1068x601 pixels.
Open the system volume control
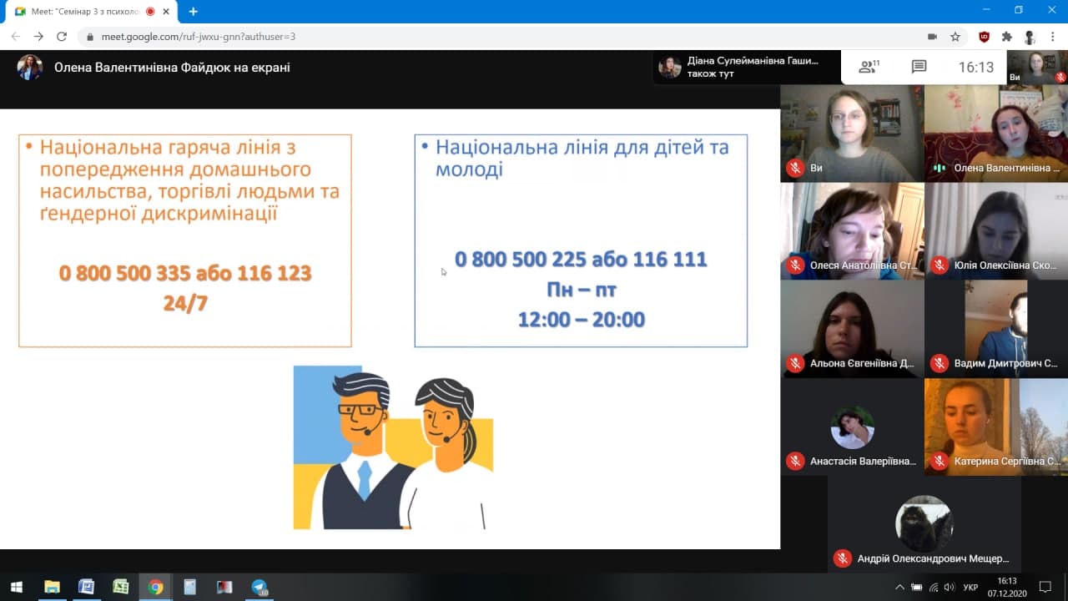coord(949,587)
